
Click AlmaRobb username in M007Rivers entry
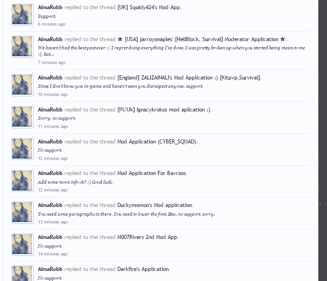tap(50, 237)
